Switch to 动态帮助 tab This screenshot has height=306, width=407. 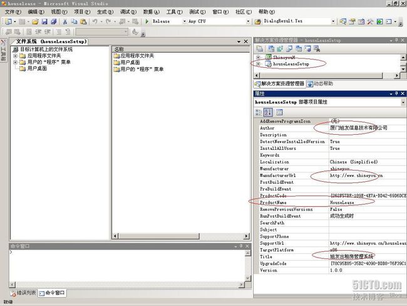[320, 84]
